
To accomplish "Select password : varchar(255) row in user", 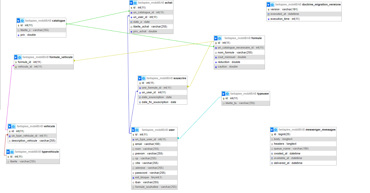I will pos(154,173).
